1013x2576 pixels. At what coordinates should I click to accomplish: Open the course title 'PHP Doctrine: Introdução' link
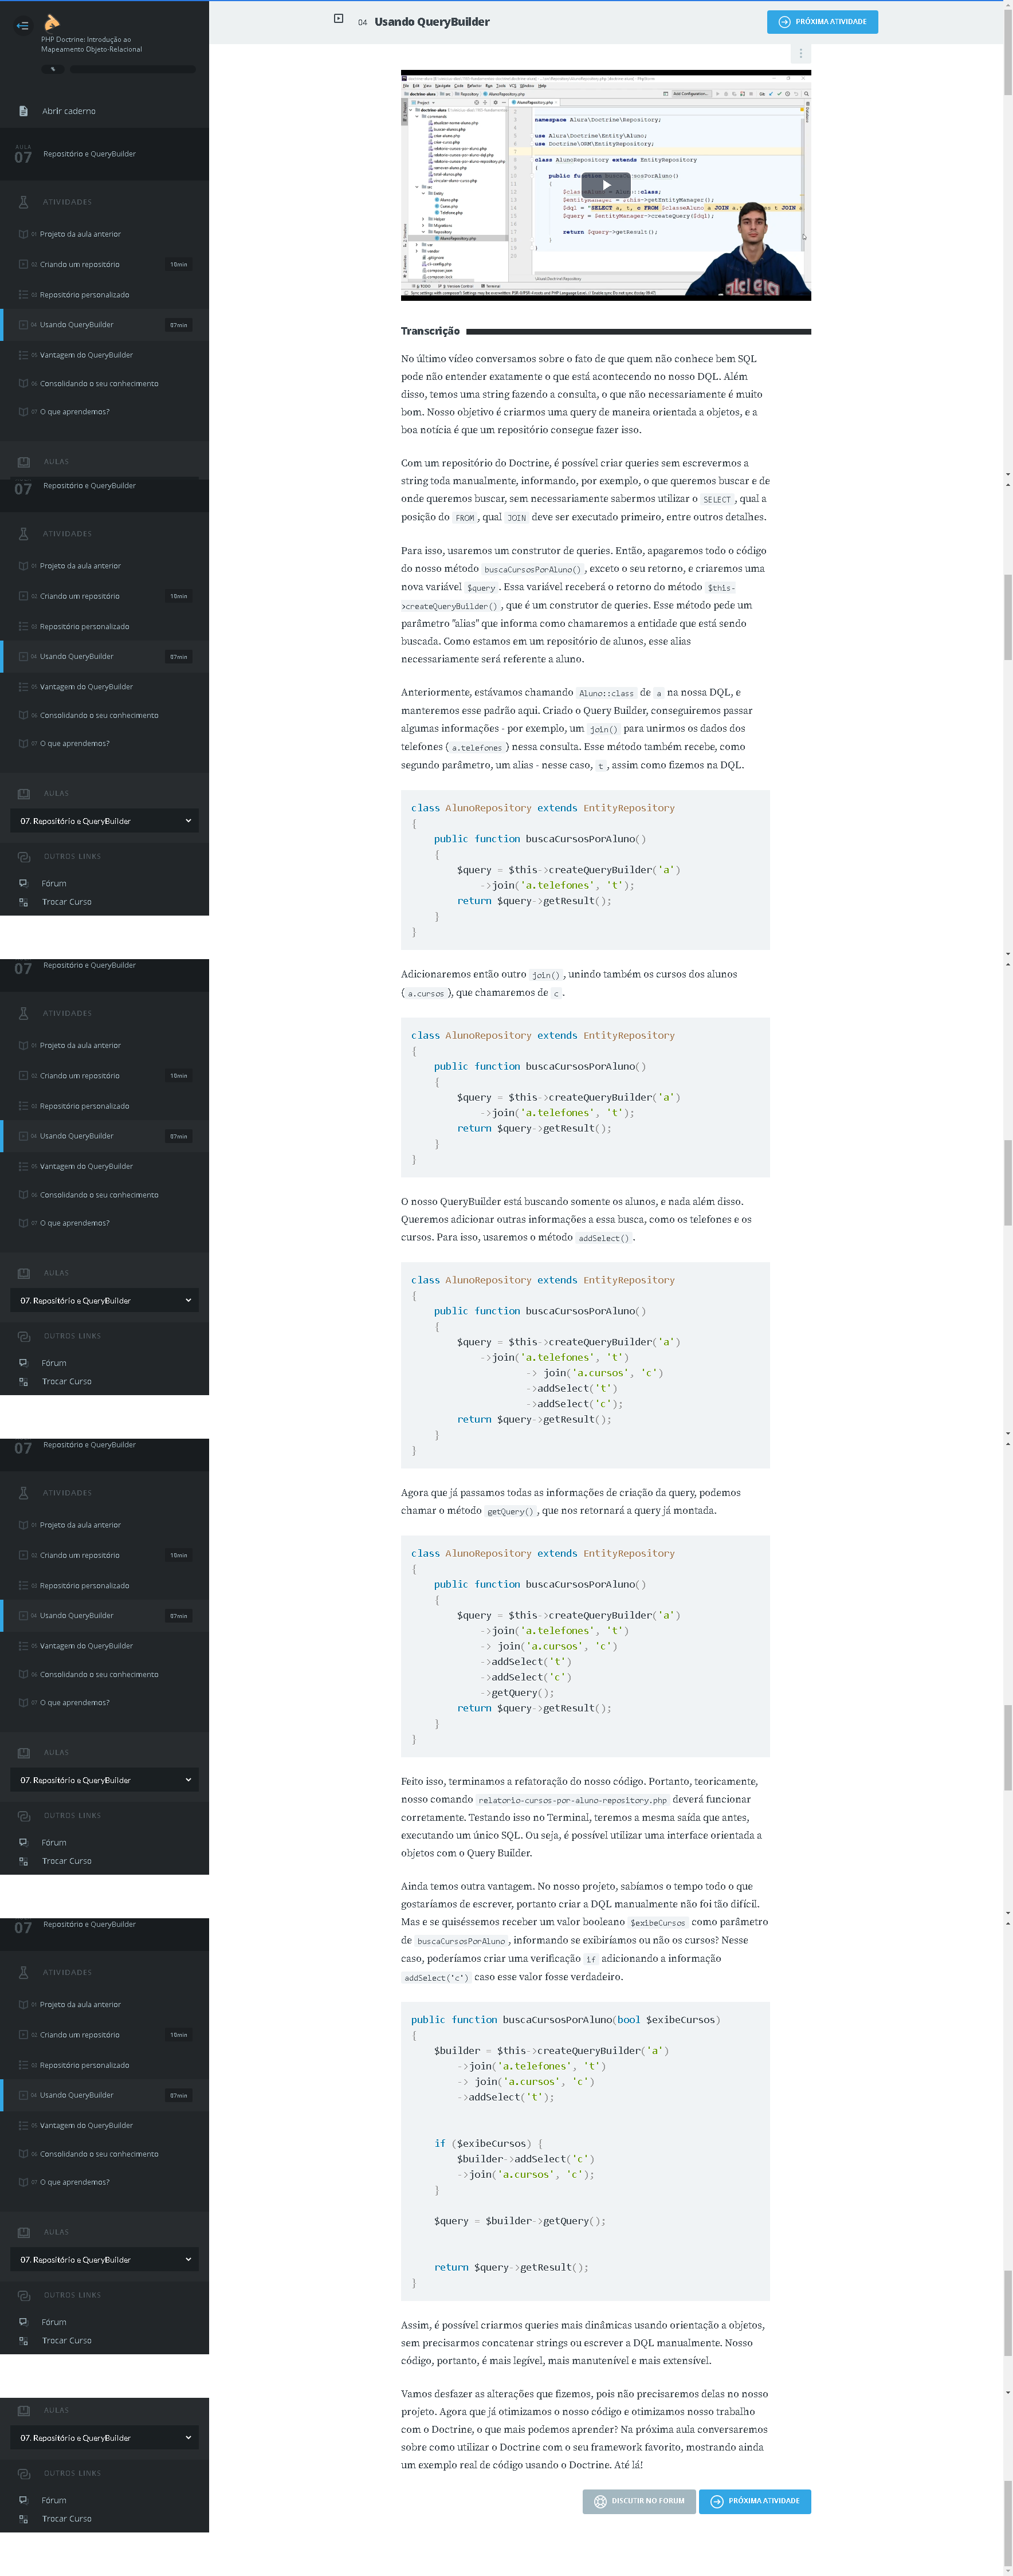pos(91,44)
